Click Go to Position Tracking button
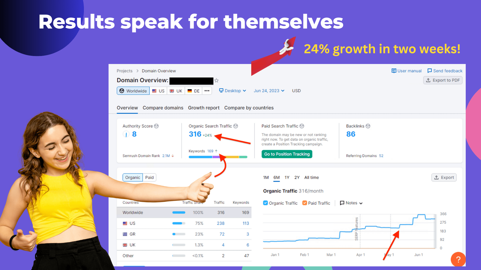 287,154
